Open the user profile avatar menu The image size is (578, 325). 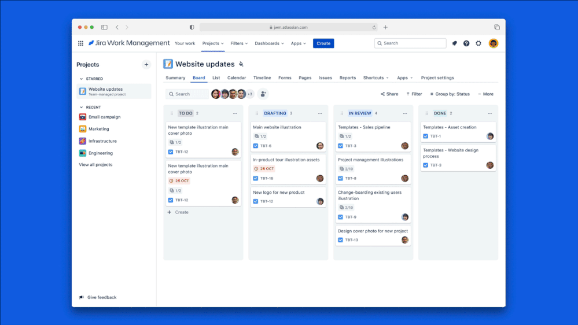[x=493, y=43]
